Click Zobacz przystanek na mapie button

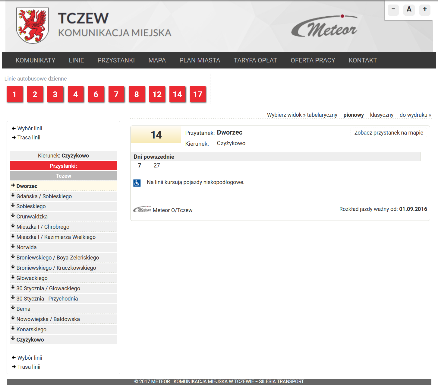click(x=389, y=133)
